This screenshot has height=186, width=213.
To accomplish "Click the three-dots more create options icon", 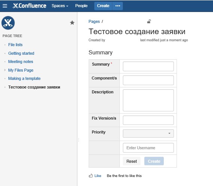I will 118,6.
